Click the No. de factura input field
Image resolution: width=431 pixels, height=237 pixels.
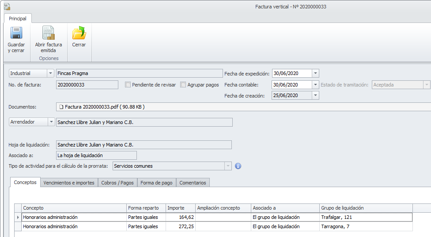pyautogui.click(x=87, y=85)
